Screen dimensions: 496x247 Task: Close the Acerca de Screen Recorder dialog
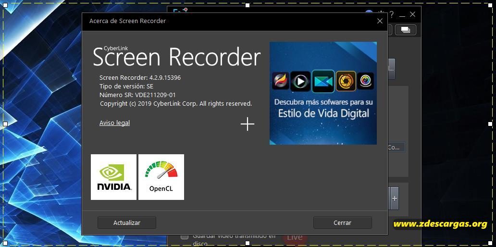(x=380, y=21)
